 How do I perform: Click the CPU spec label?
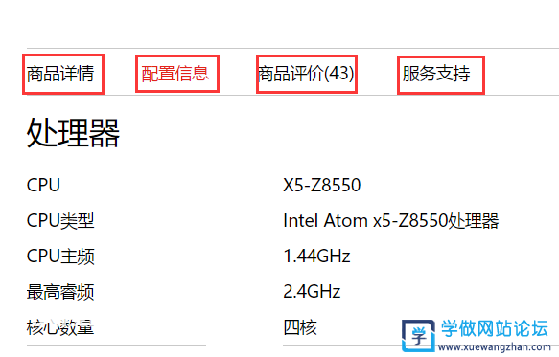click(x=43, y=185)
